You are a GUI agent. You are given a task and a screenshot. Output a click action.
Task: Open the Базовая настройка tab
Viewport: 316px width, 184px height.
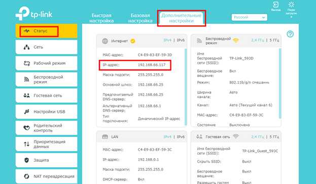coord(141,18)
